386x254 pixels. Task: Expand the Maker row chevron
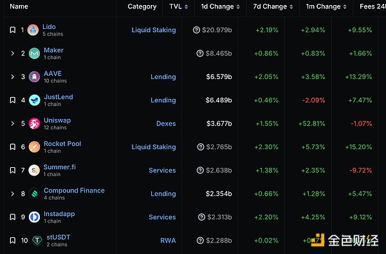[13, 53]
